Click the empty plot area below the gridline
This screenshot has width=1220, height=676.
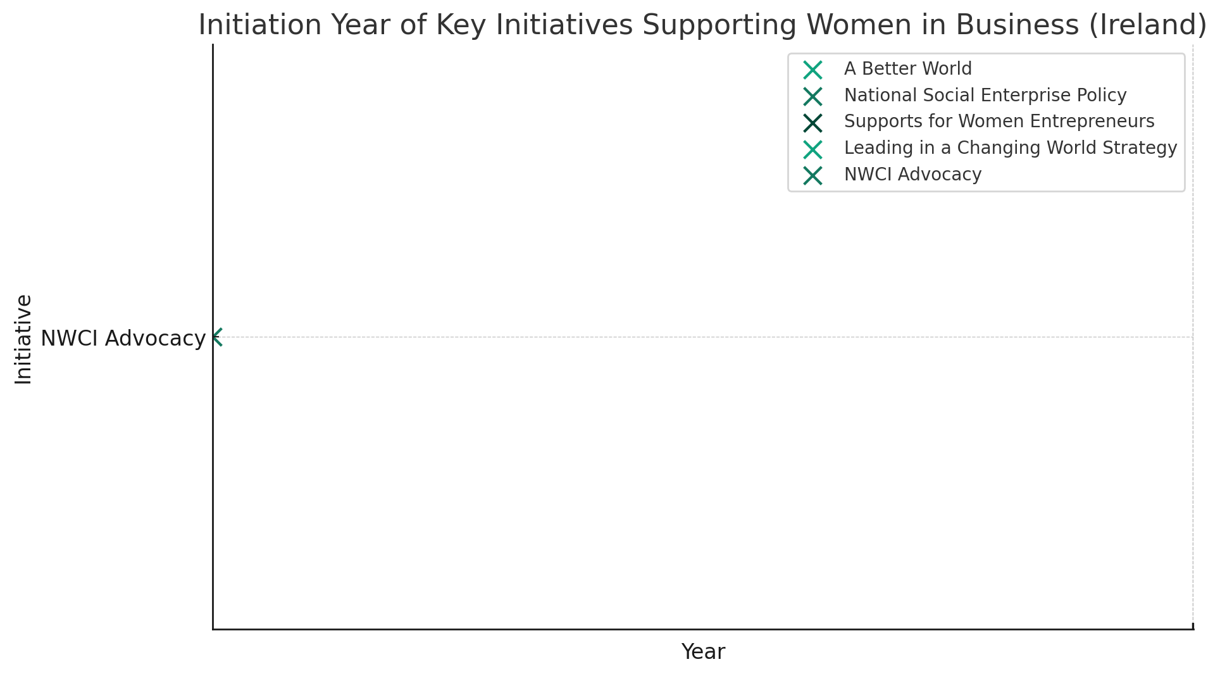[x=702, y=481]
